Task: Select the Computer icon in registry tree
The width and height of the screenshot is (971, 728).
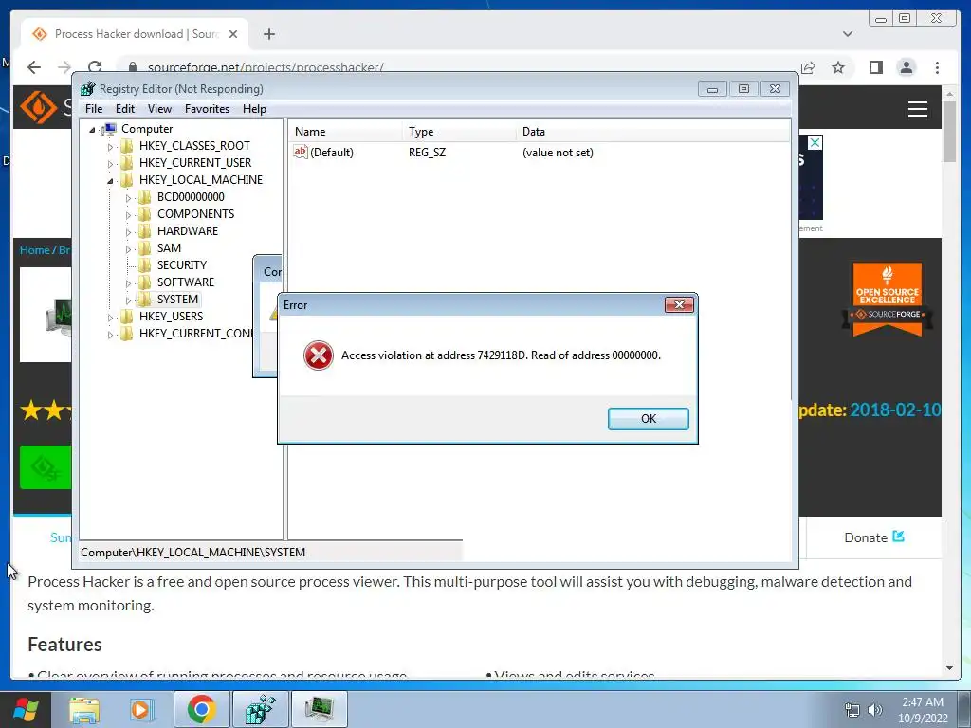Action: (x=110, y=129)
